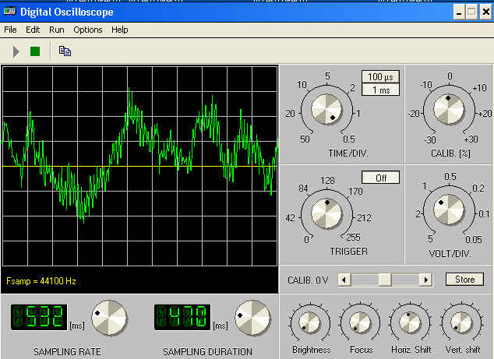This screenshot has width=494, height=359.
Task: Click the CALIB. [%] rotary knob
Action: tap(448, 107)
